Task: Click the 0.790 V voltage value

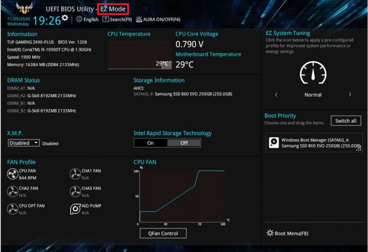Action: pyautogui.click(x=190, y=44)
